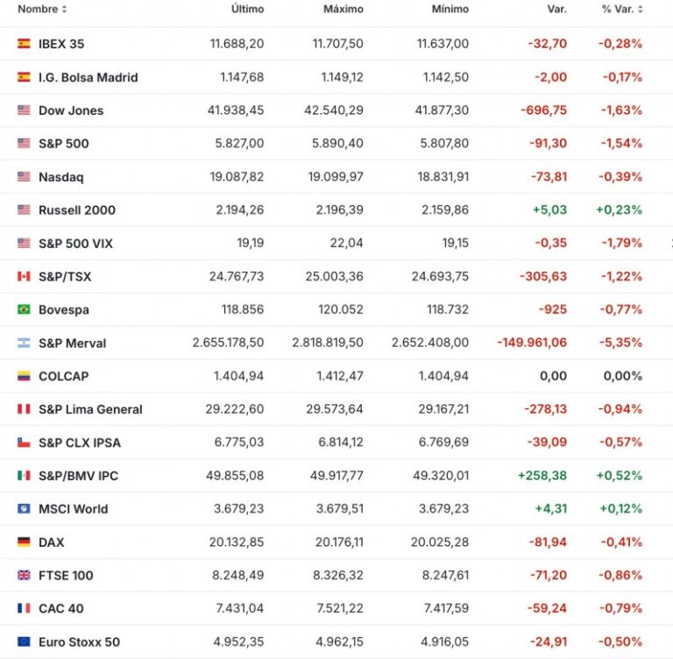Click the Spain flag icon beside IBEX 35

coord(24,43)
